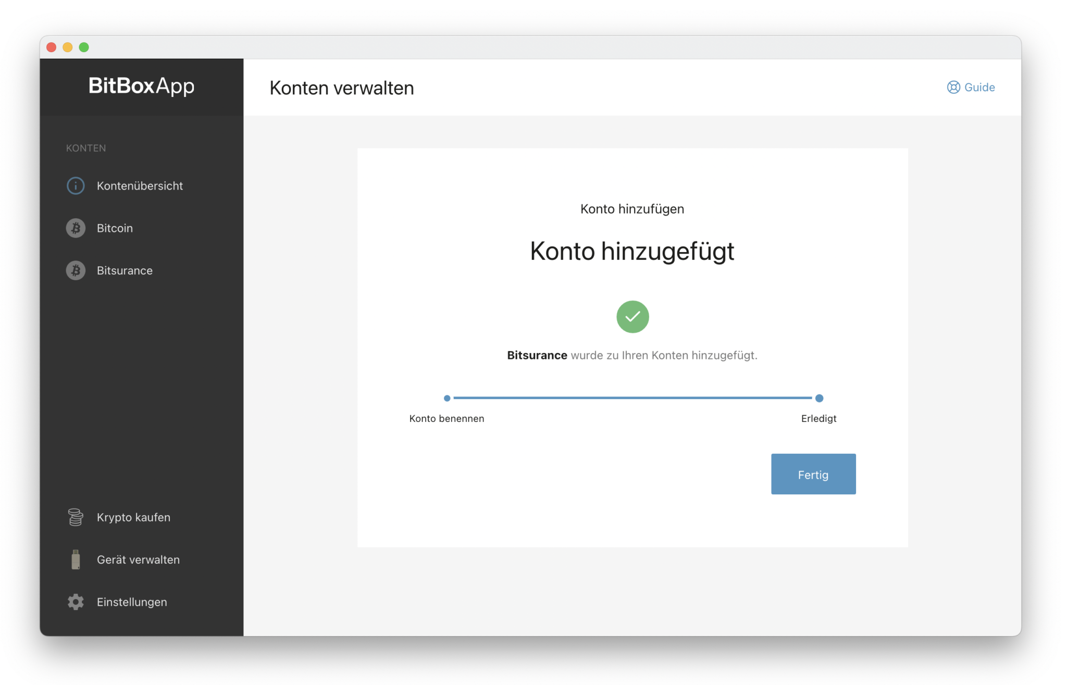Click the 'Konto hinzugefügt' heading
Viewport: 1067px width, 685px height.
[632, 251]
